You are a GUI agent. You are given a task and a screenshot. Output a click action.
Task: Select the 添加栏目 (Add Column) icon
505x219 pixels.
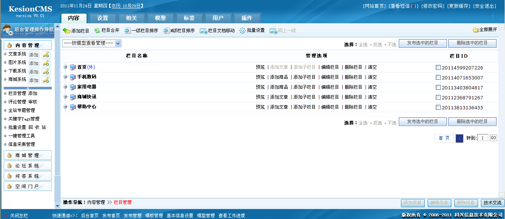[67, 31]
